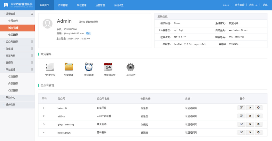The width and height of the screenshot is (272, 141).
Task: Switch to the 内容管理 top navigation tab
Action: click(63, 5)
